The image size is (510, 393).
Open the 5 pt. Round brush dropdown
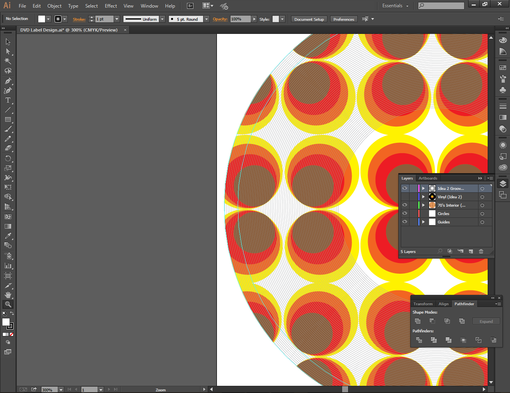[x=207, y=19]
